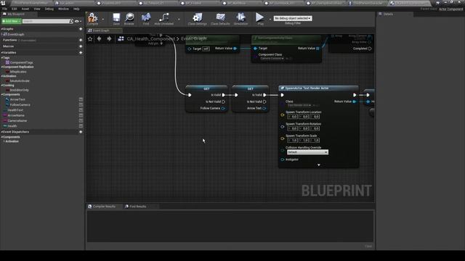Toggle CameraName variable editable eye
This screenshot has height=261, width=465.
[81, 121]
